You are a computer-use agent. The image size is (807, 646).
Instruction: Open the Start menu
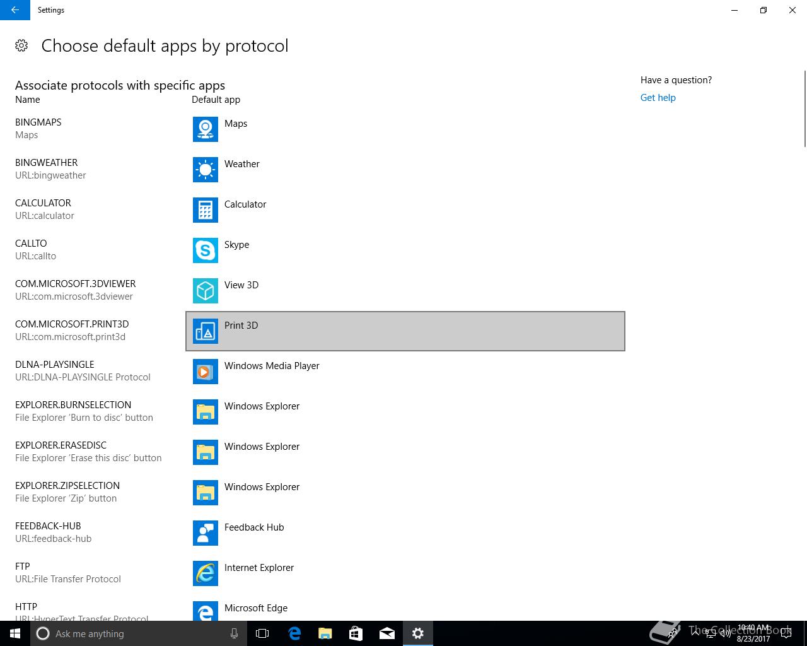coord(15,633)
